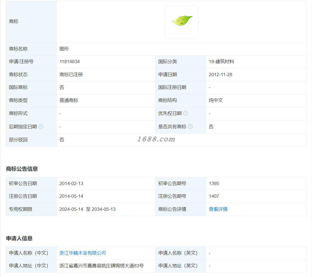
Task: Click the 否 value in 国际商标 row
Action: coord(62,87)
